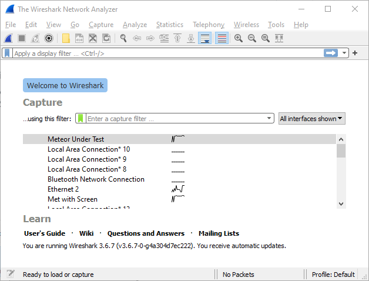Click interface list scroll up arrow
The image size is (369, 281).
coord(341,139)
